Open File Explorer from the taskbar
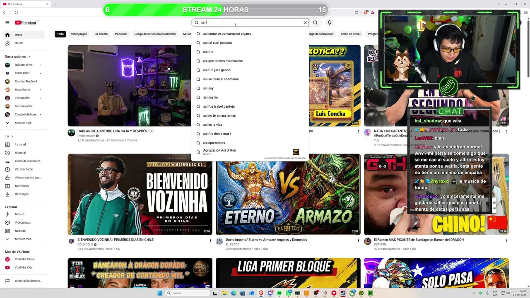This screenshot has width=530, height=298. 225,293
